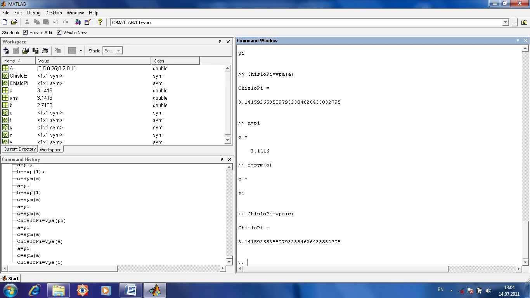Undock the Command Window panel
The image size is (530, 298).
tap(518, 40)
